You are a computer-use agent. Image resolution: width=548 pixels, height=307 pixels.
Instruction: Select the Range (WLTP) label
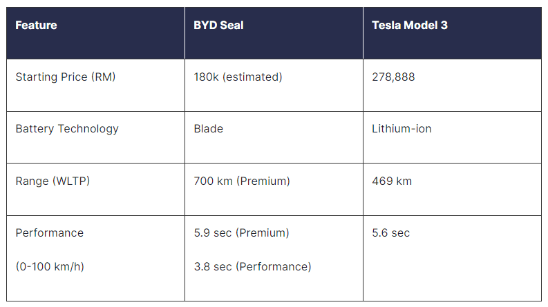click(x=53, y=181)
